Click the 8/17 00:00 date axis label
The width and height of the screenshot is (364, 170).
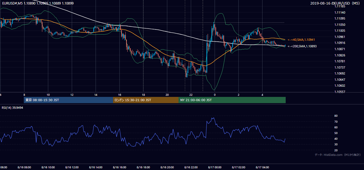(x=215, y=167)
